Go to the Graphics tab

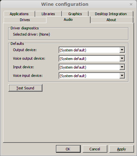pyautogui.click(x=75, y=14)
